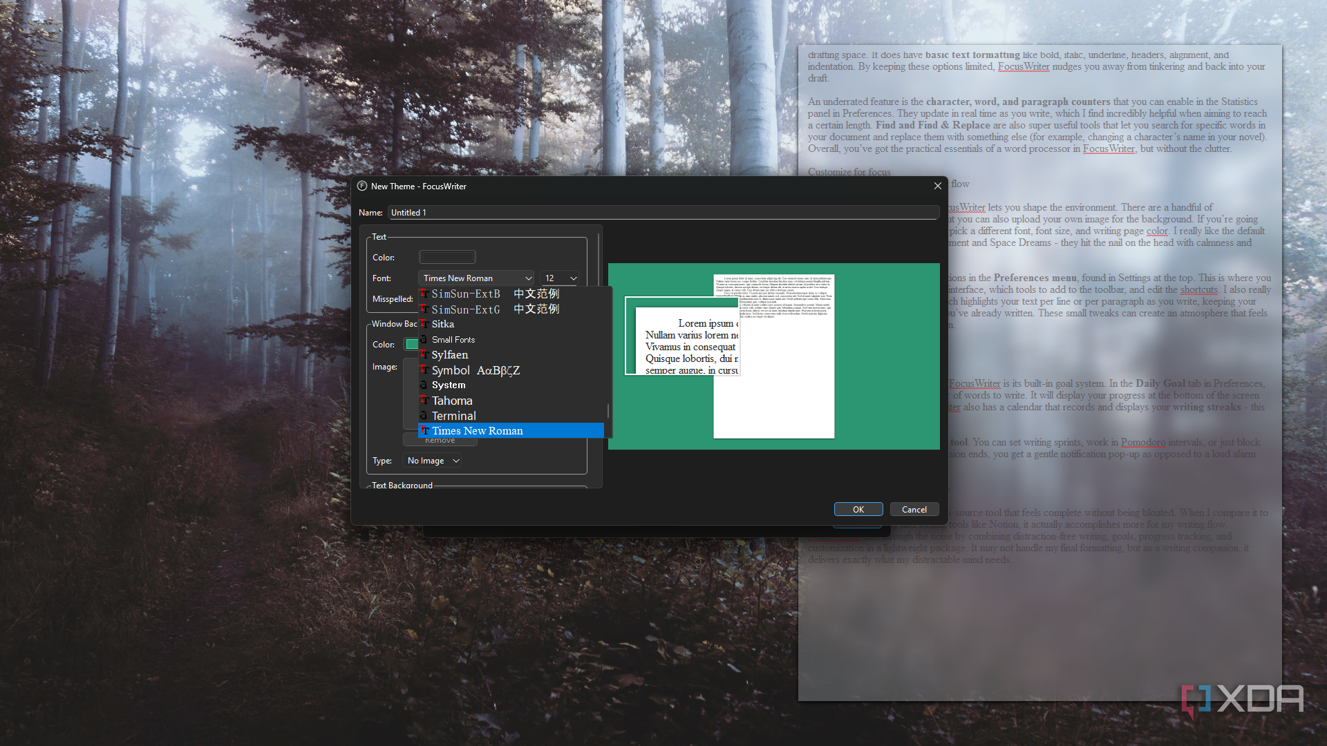The image size is (1327, 746).
Task: Select the Terminal font
Action: point(454,416)
